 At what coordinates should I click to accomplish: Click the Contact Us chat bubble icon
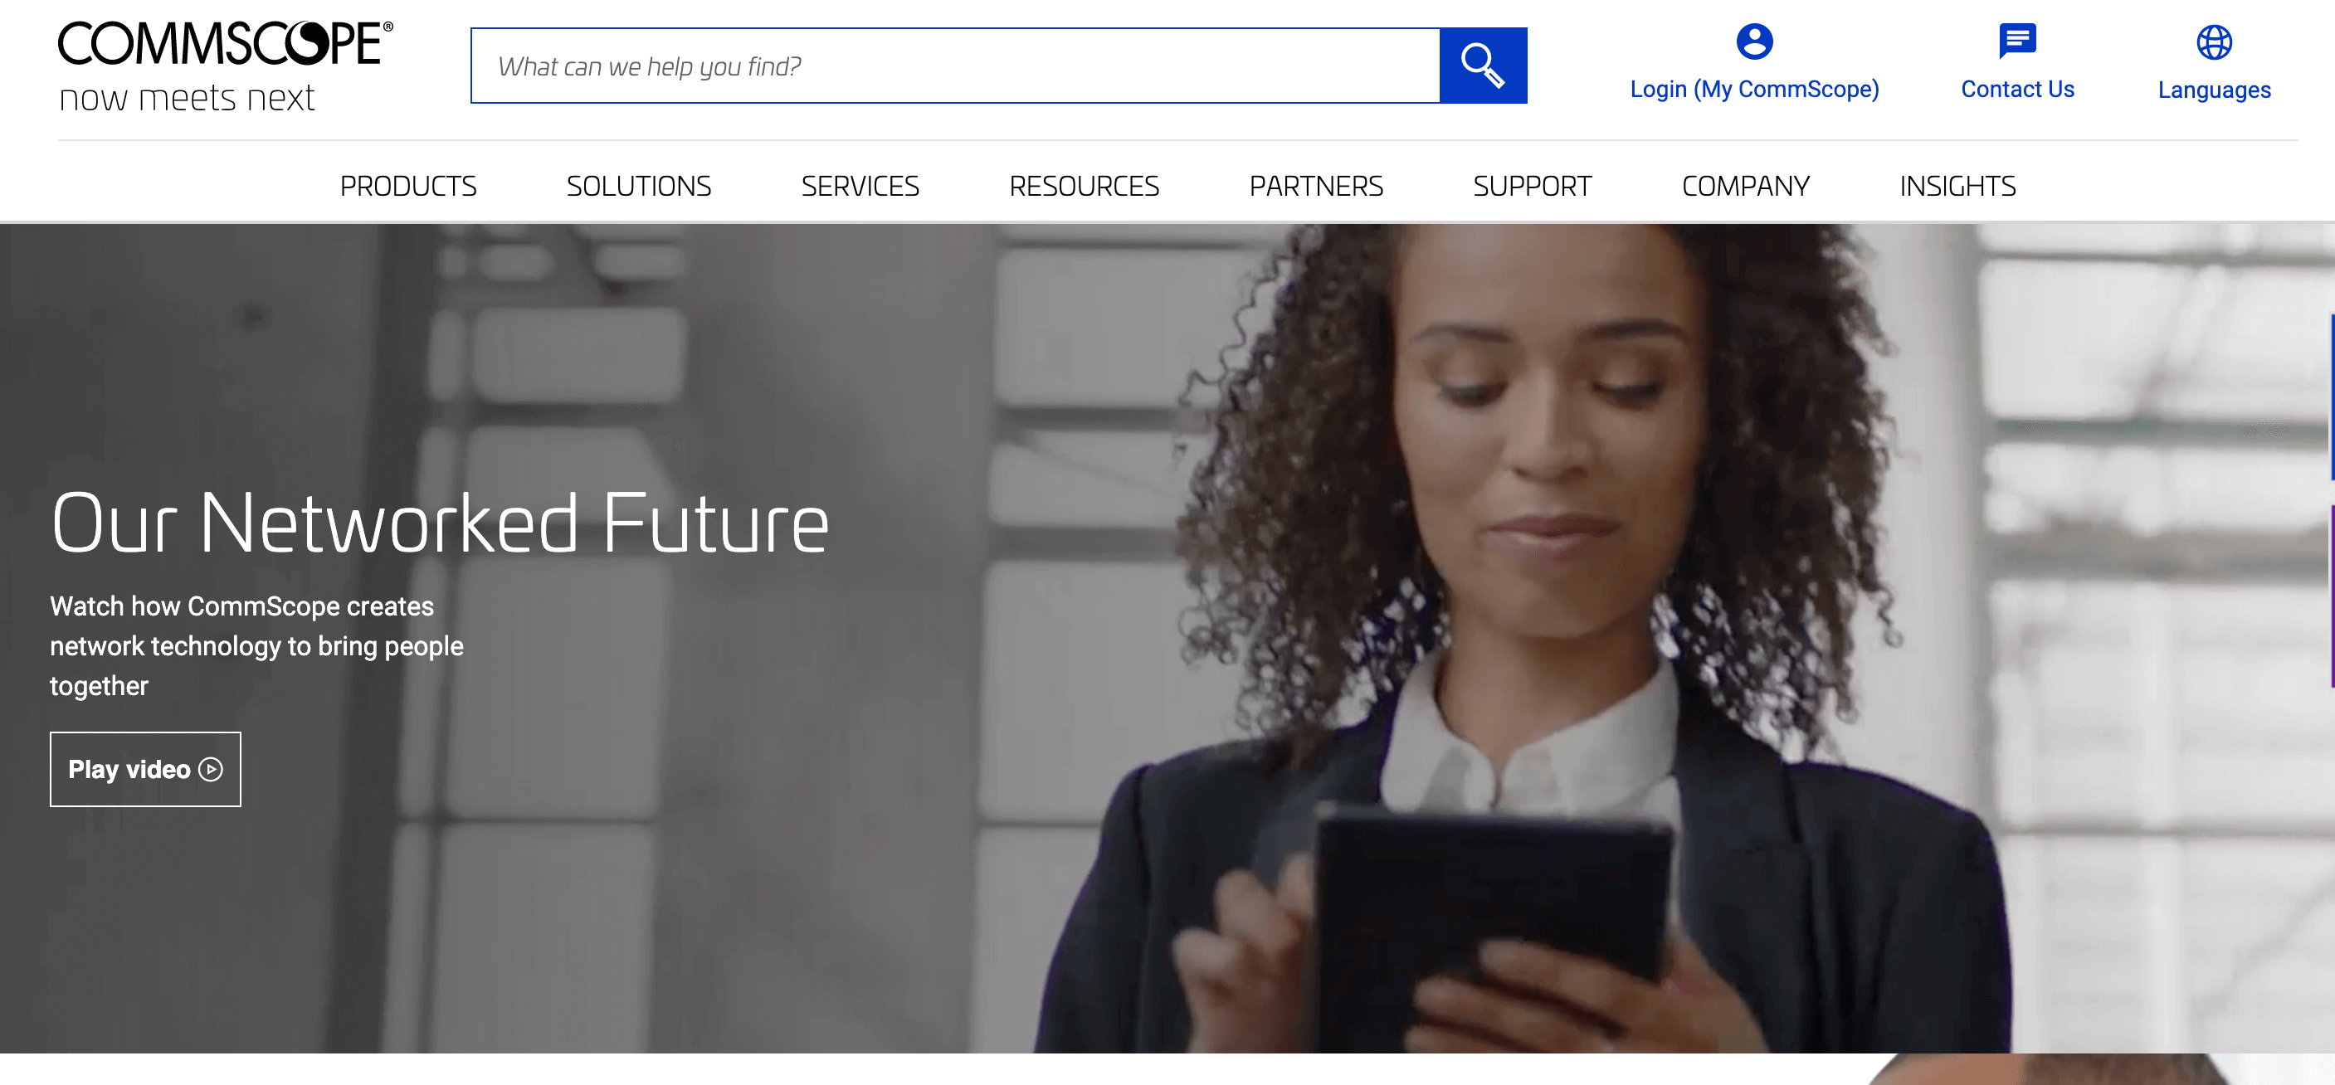click(2017, 41)
